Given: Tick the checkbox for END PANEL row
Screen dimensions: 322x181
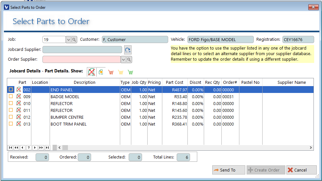Looking at the screenshot, I should pyautogui.click(x=11, y=90).
